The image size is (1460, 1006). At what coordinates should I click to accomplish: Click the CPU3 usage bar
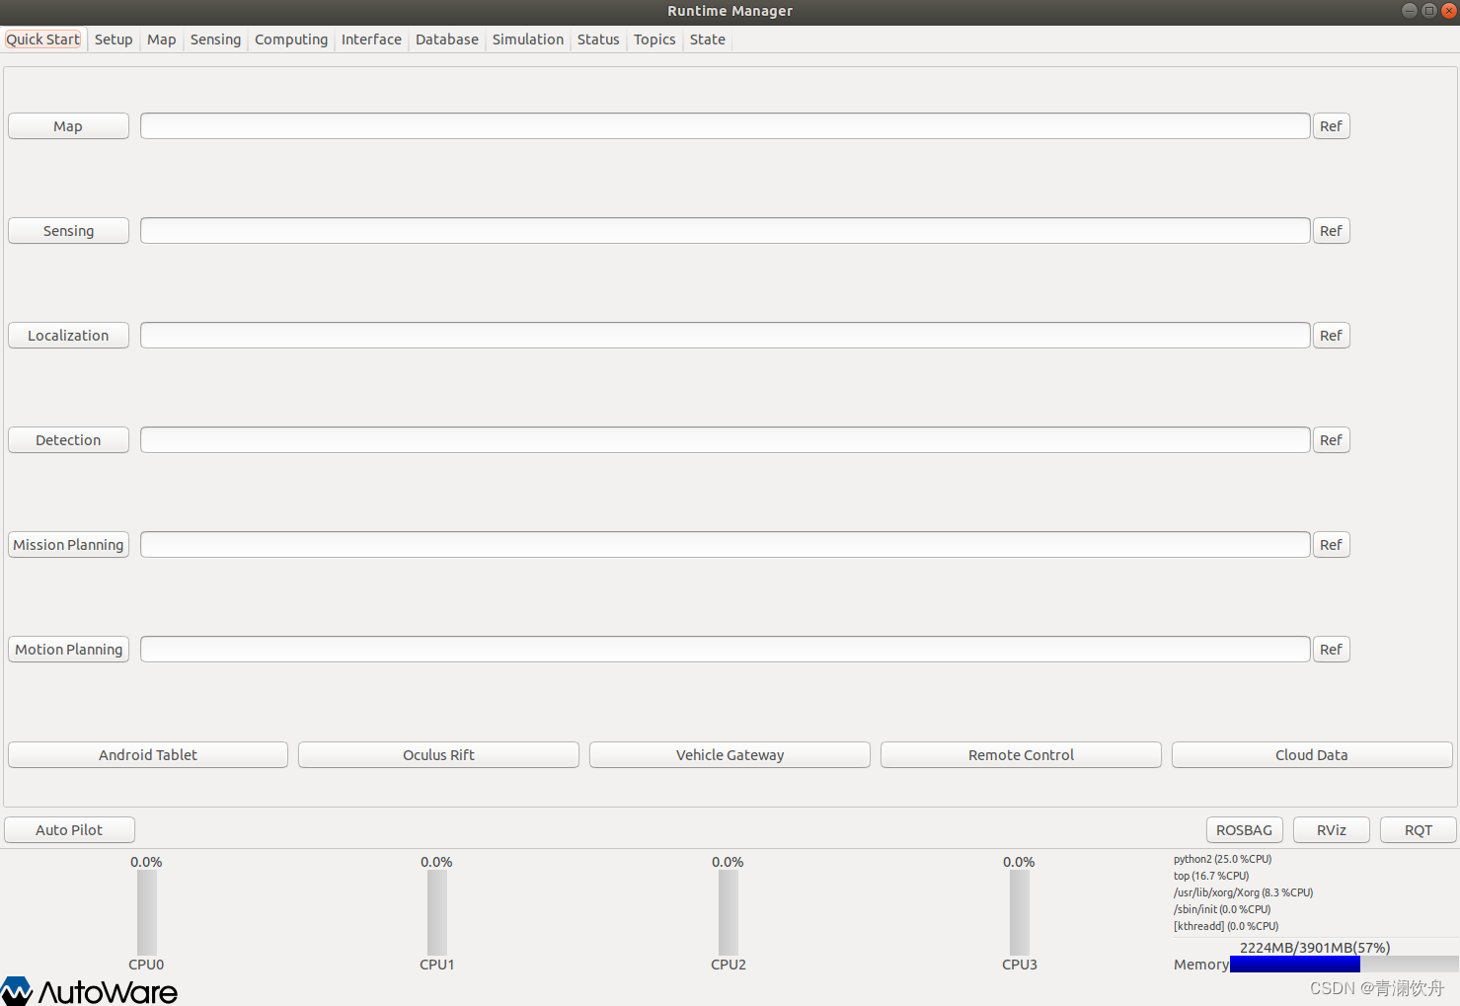tap(1020, 912)
